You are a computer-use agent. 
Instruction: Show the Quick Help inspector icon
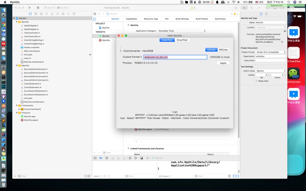coord(266,14)
